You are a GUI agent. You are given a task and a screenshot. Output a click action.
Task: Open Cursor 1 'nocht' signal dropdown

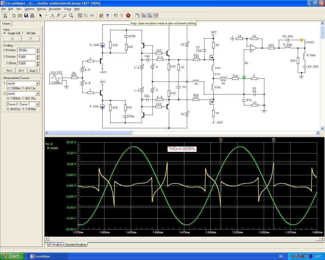click(x=37, y=84)
